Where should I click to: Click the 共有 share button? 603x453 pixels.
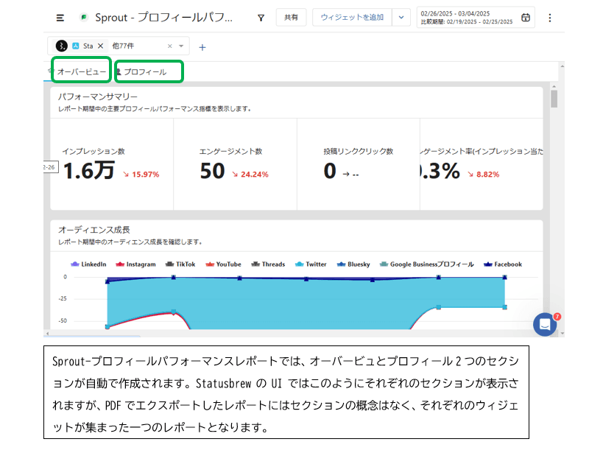pyautogui.click(x=291, y=18)
